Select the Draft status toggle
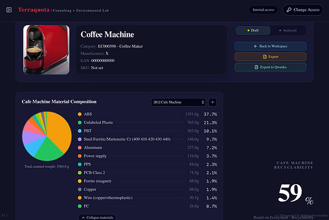The height and width of the screenshot is (220, 329). (253, 30)
